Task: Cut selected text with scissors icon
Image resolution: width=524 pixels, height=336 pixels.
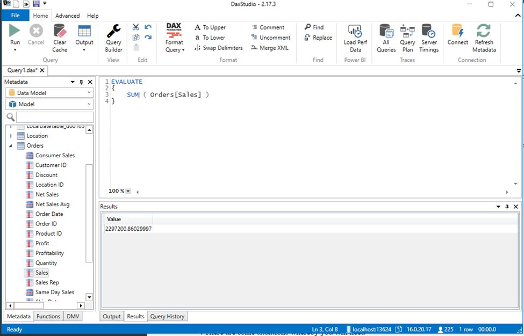Action: tap(135, 27)
